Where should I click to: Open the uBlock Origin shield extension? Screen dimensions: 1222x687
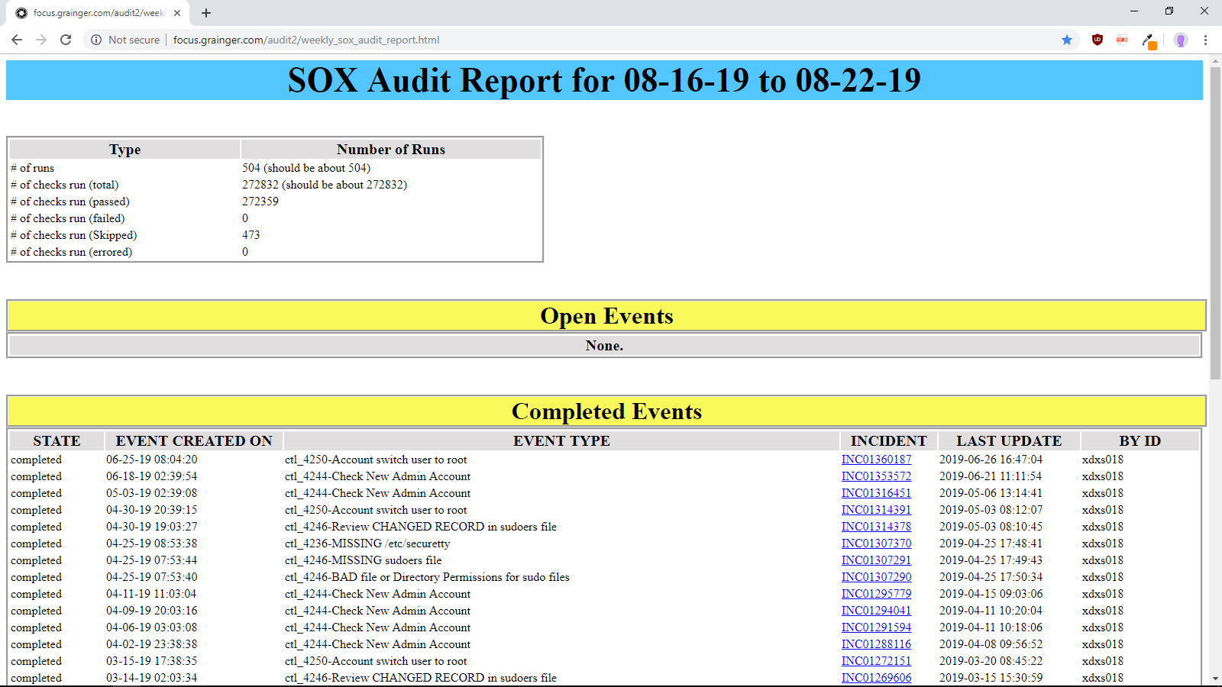pyautogui.click(x=1098, y=40)
